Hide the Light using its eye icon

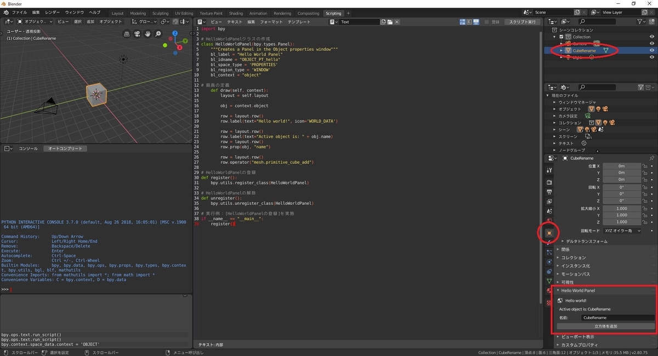pos(652,57)
